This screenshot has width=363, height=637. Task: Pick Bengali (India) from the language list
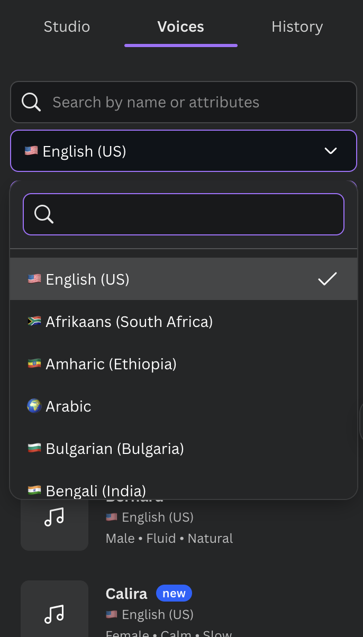pyautogui.click(x=96, y=490)
